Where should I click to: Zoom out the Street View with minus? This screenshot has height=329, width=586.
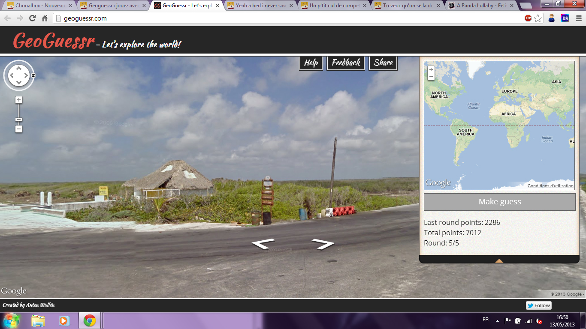19,129
